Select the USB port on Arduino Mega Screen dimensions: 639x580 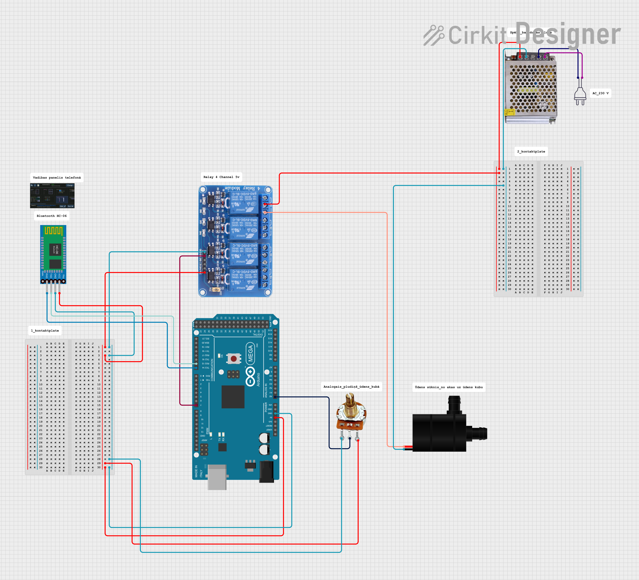coord(217,477)
